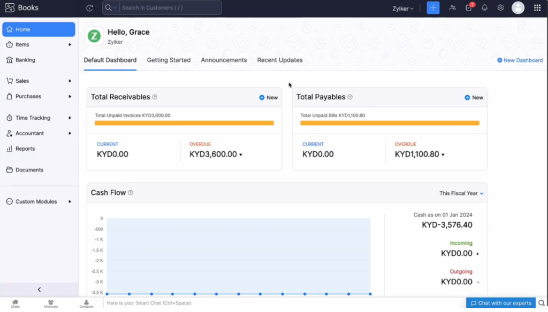This screenshot has width=548, height=312.
Task: Click the Cash Flow help icon
Action: pyautogui.click(x=131, y=193)
